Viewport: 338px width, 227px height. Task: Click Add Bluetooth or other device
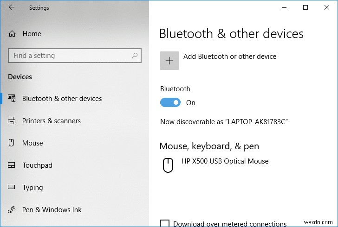pyautogui.click(x=229, y=57)
